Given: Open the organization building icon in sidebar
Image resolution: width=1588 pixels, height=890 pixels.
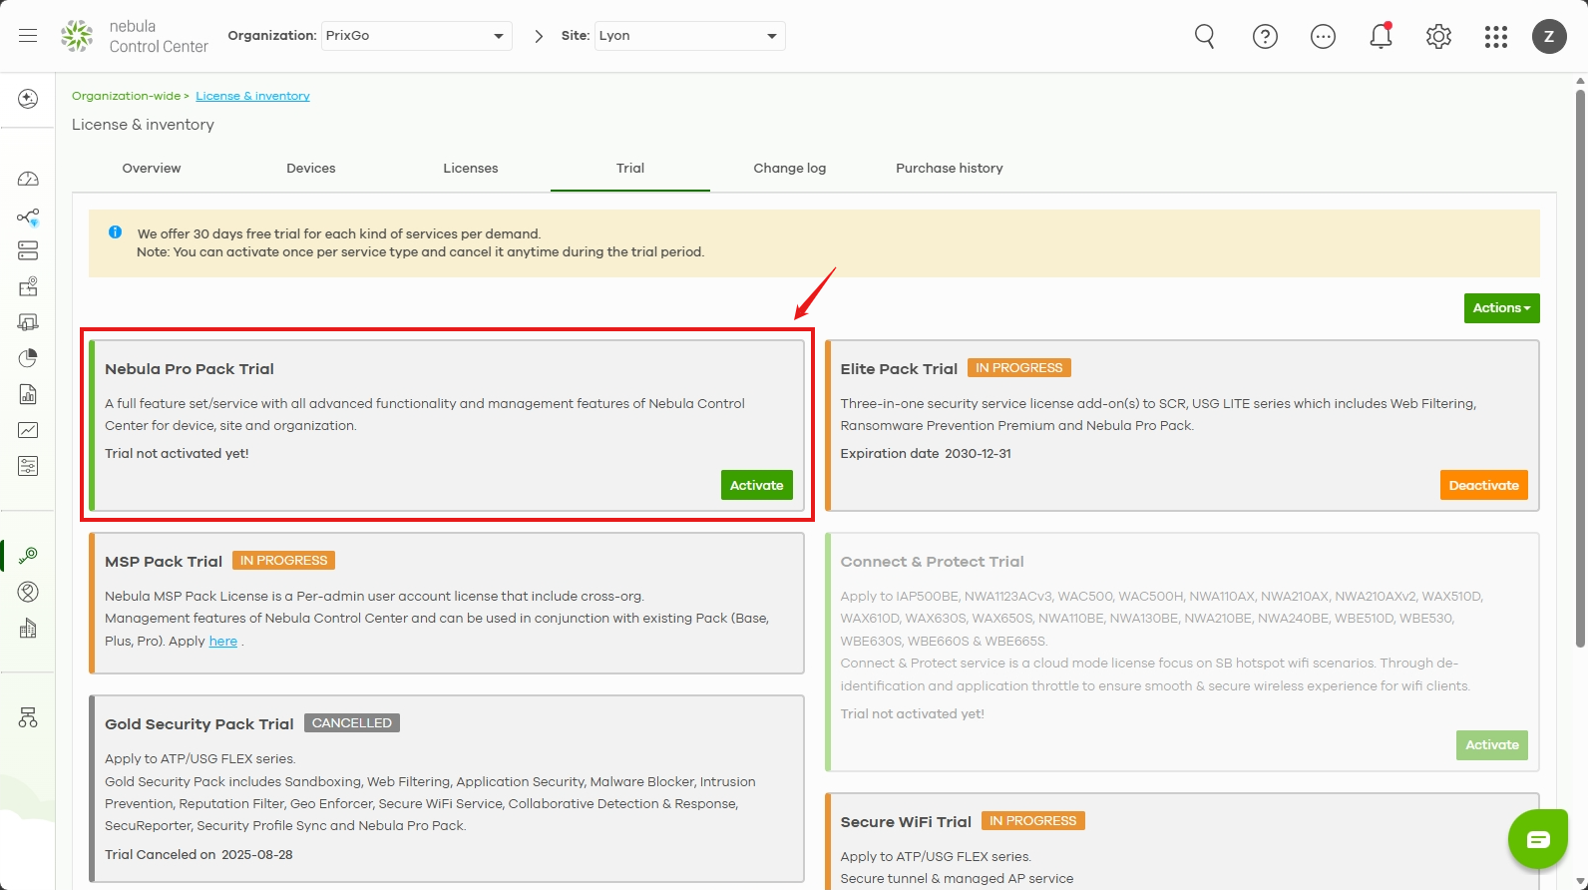Looking at the screenshot, I should pyautogui.click(x=28, y=629).
